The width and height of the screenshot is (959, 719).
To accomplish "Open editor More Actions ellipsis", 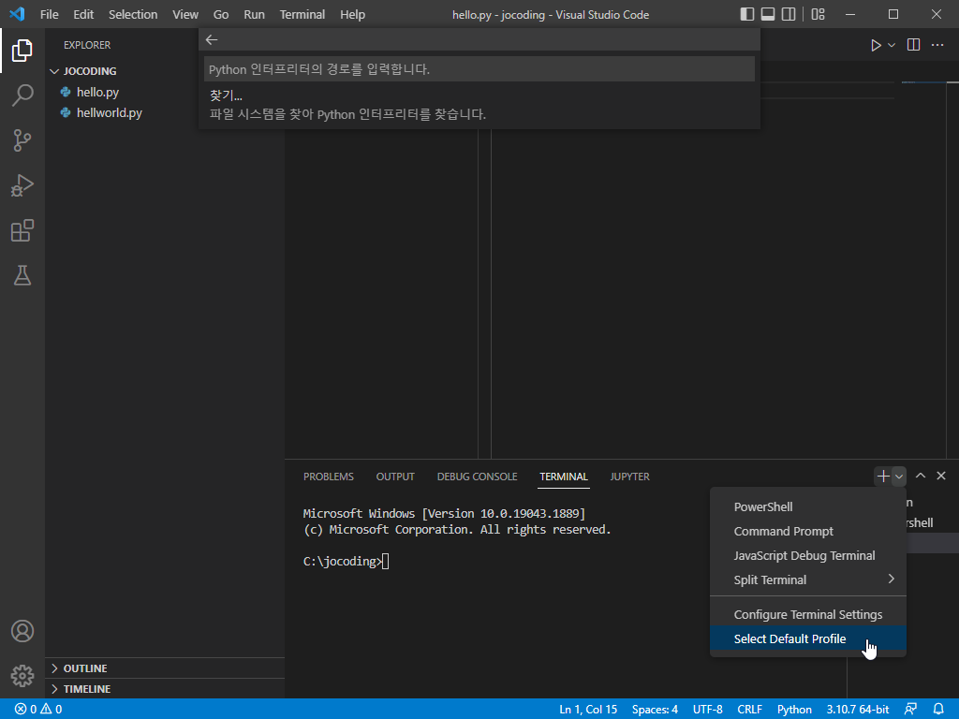I will (x=937, y=45).
